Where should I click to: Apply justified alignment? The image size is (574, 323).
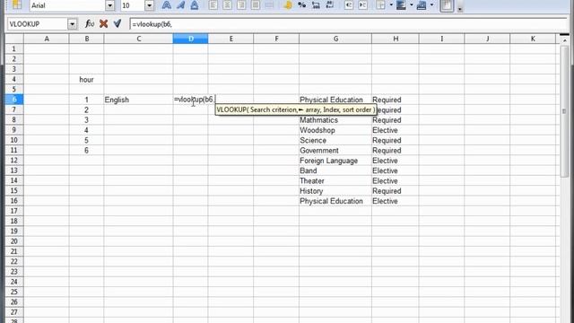(256, 5)
